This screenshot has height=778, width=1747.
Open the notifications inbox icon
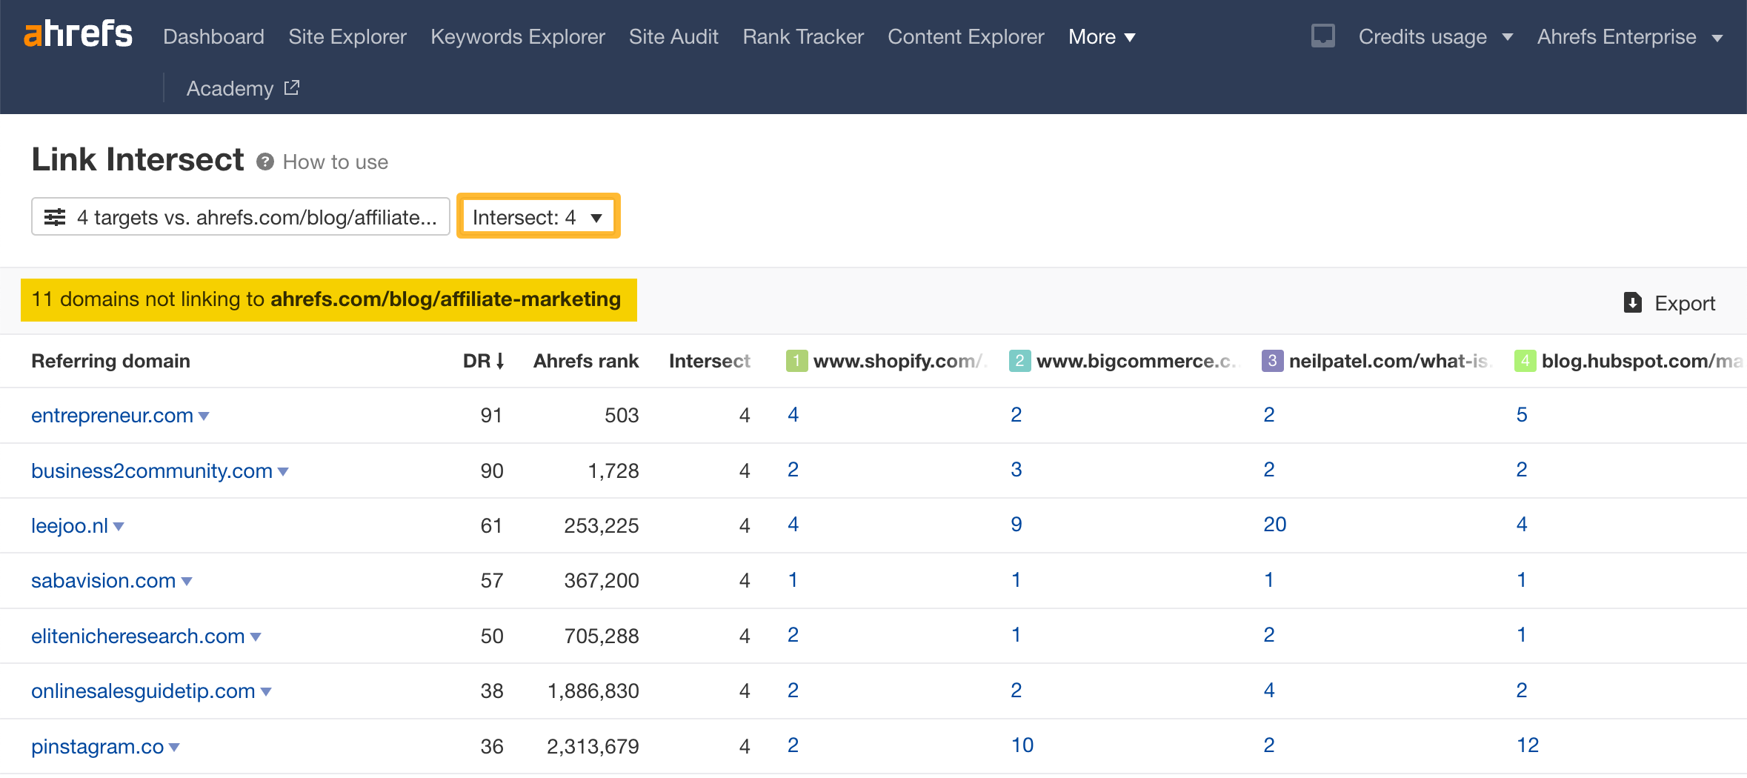pos(1322,36)
